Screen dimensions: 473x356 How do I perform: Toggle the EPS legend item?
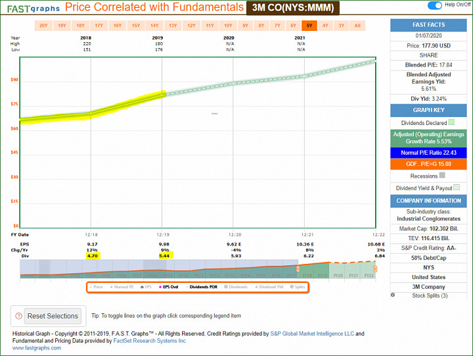click(146, 287)
